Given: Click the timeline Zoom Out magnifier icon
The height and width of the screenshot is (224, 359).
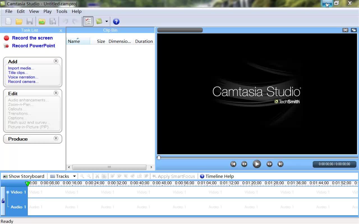Looking at the screenshot, I should (89, 176).
